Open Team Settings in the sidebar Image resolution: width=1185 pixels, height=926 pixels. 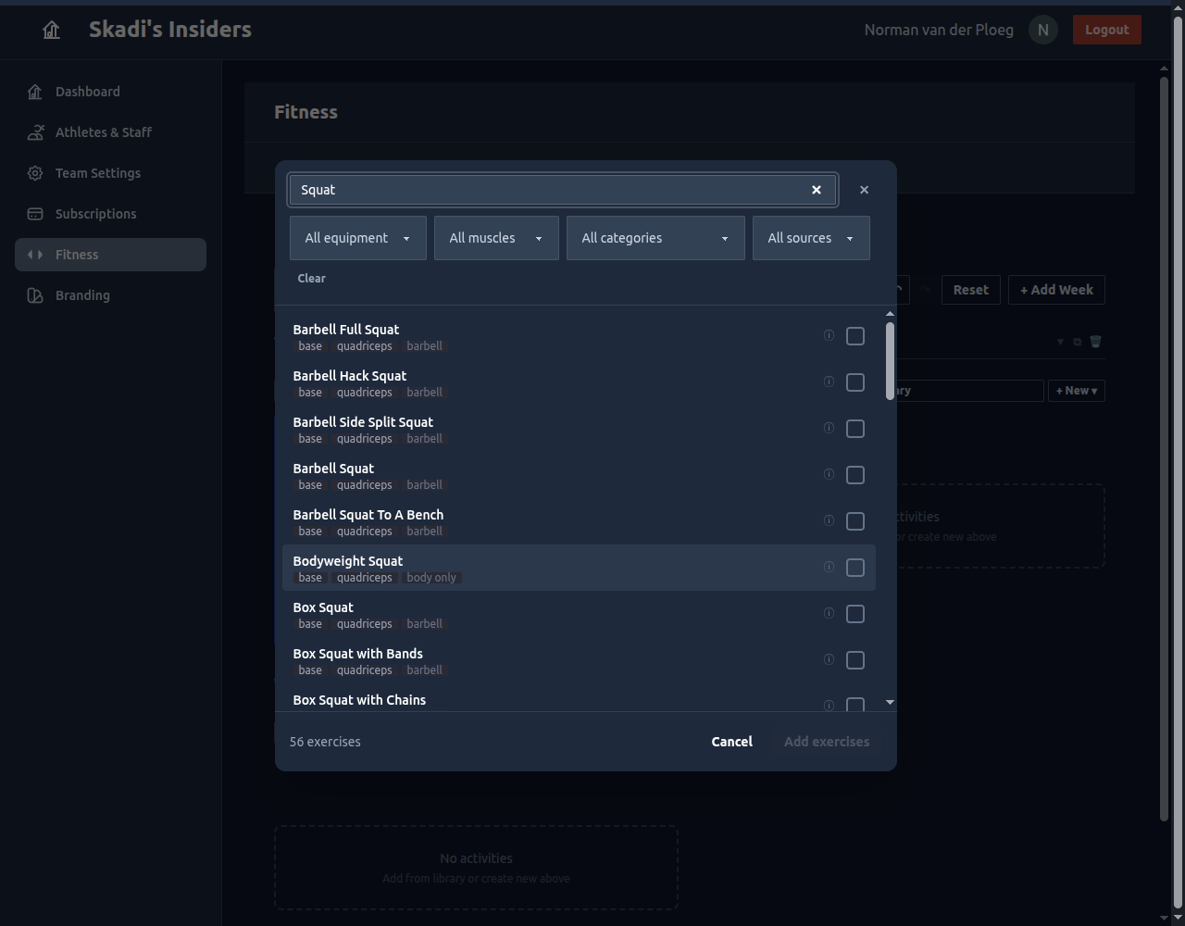point(110,173)
